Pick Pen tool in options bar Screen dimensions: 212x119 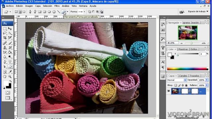coord(30,12)
